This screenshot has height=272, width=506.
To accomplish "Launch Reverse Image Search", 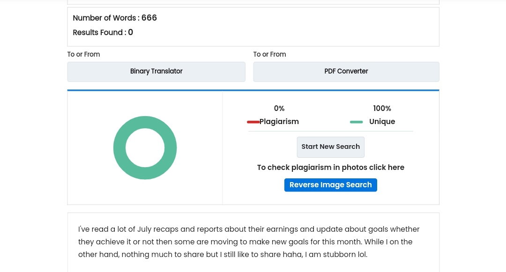I will pos(330,185).
